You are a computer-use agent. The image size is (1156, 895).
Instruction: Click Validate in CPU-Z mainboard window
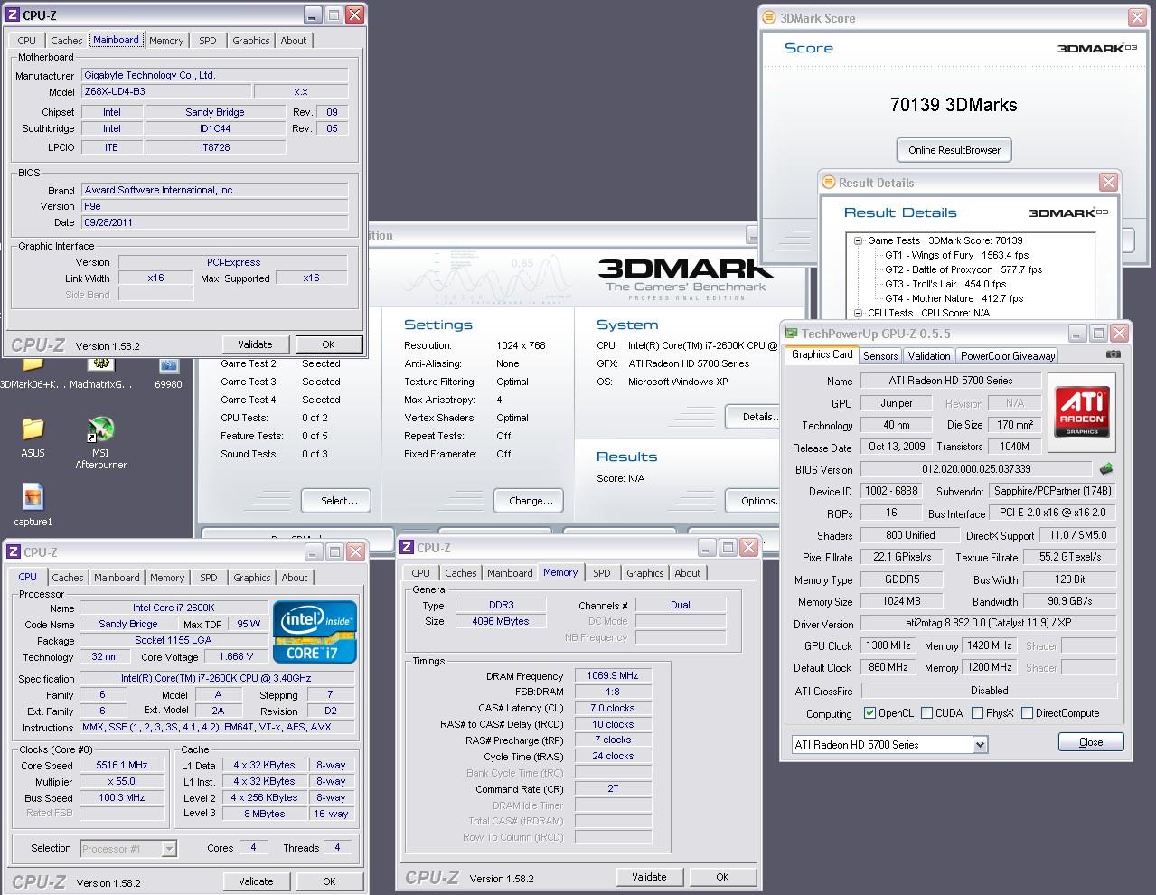pos(255,344)
